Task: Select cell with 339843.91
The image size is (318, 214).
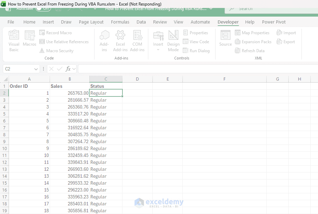Action: tap(70, 162)
